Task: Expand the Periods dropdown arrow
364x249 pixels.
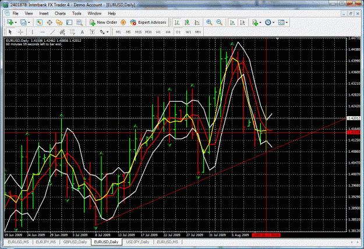Action: (274, 23)
